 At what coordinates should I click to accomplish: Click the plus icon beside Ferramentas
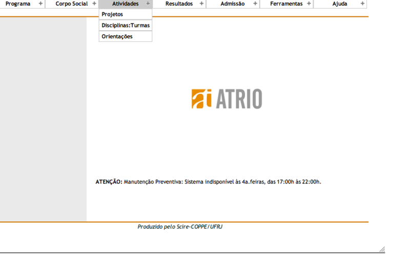(x=309, y=4)
